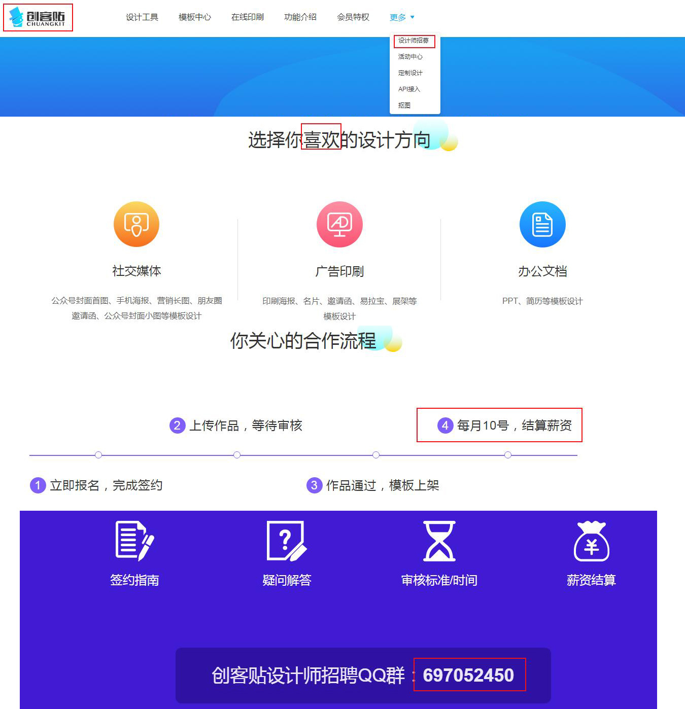Open the 办公文档 document icon
Viewport: 685px width, 709px height.
coord(542,224)
